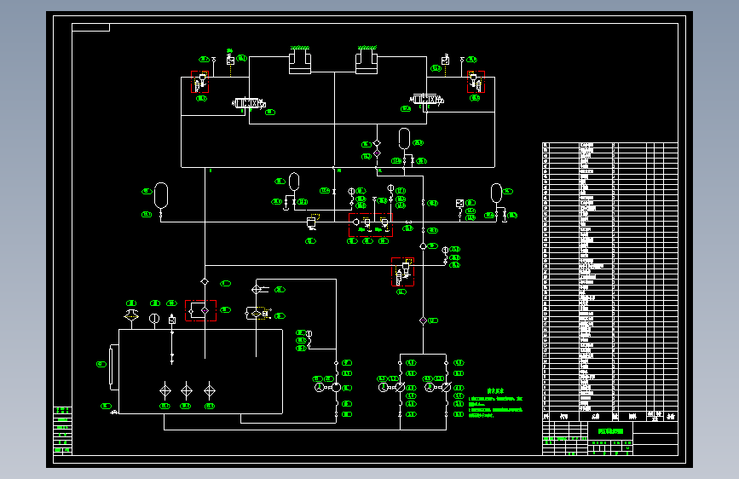Pick the left directional control valve symbol
The width and height of the screenshot is (739, 479).
pyautogui.click(x=248, y=103)
